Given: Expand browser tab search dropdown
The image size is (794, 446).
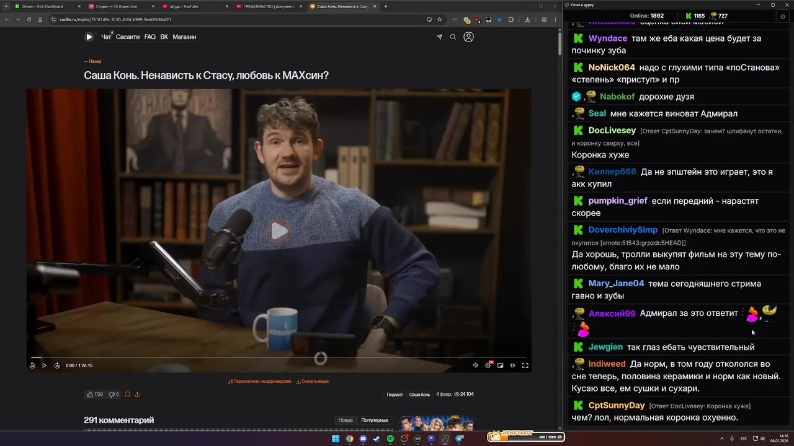Looking at the screenshot, I should 6,6.
